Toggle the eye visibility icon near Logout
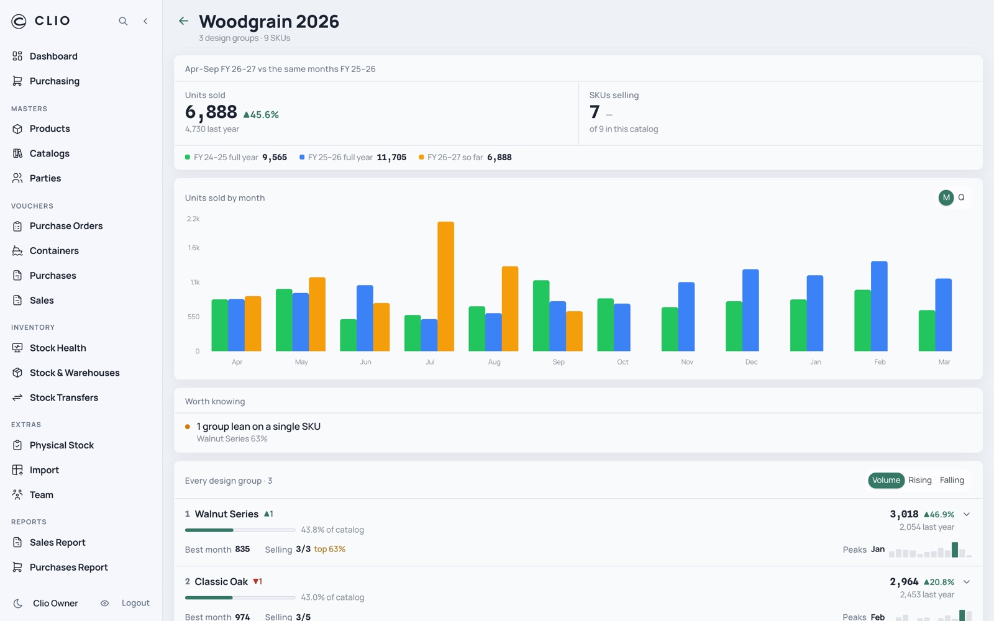The width and height of the screenshot is (994, 621). (104, 603)
